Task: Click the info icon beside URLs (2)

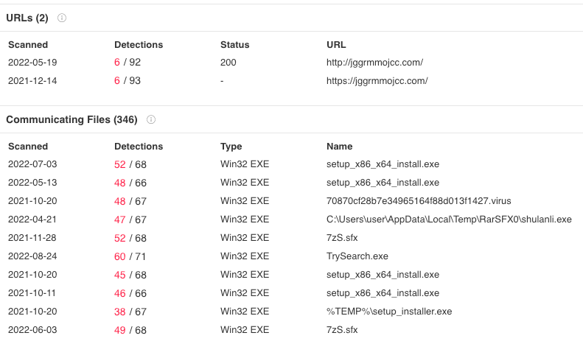Action: (x=62, y=18)
